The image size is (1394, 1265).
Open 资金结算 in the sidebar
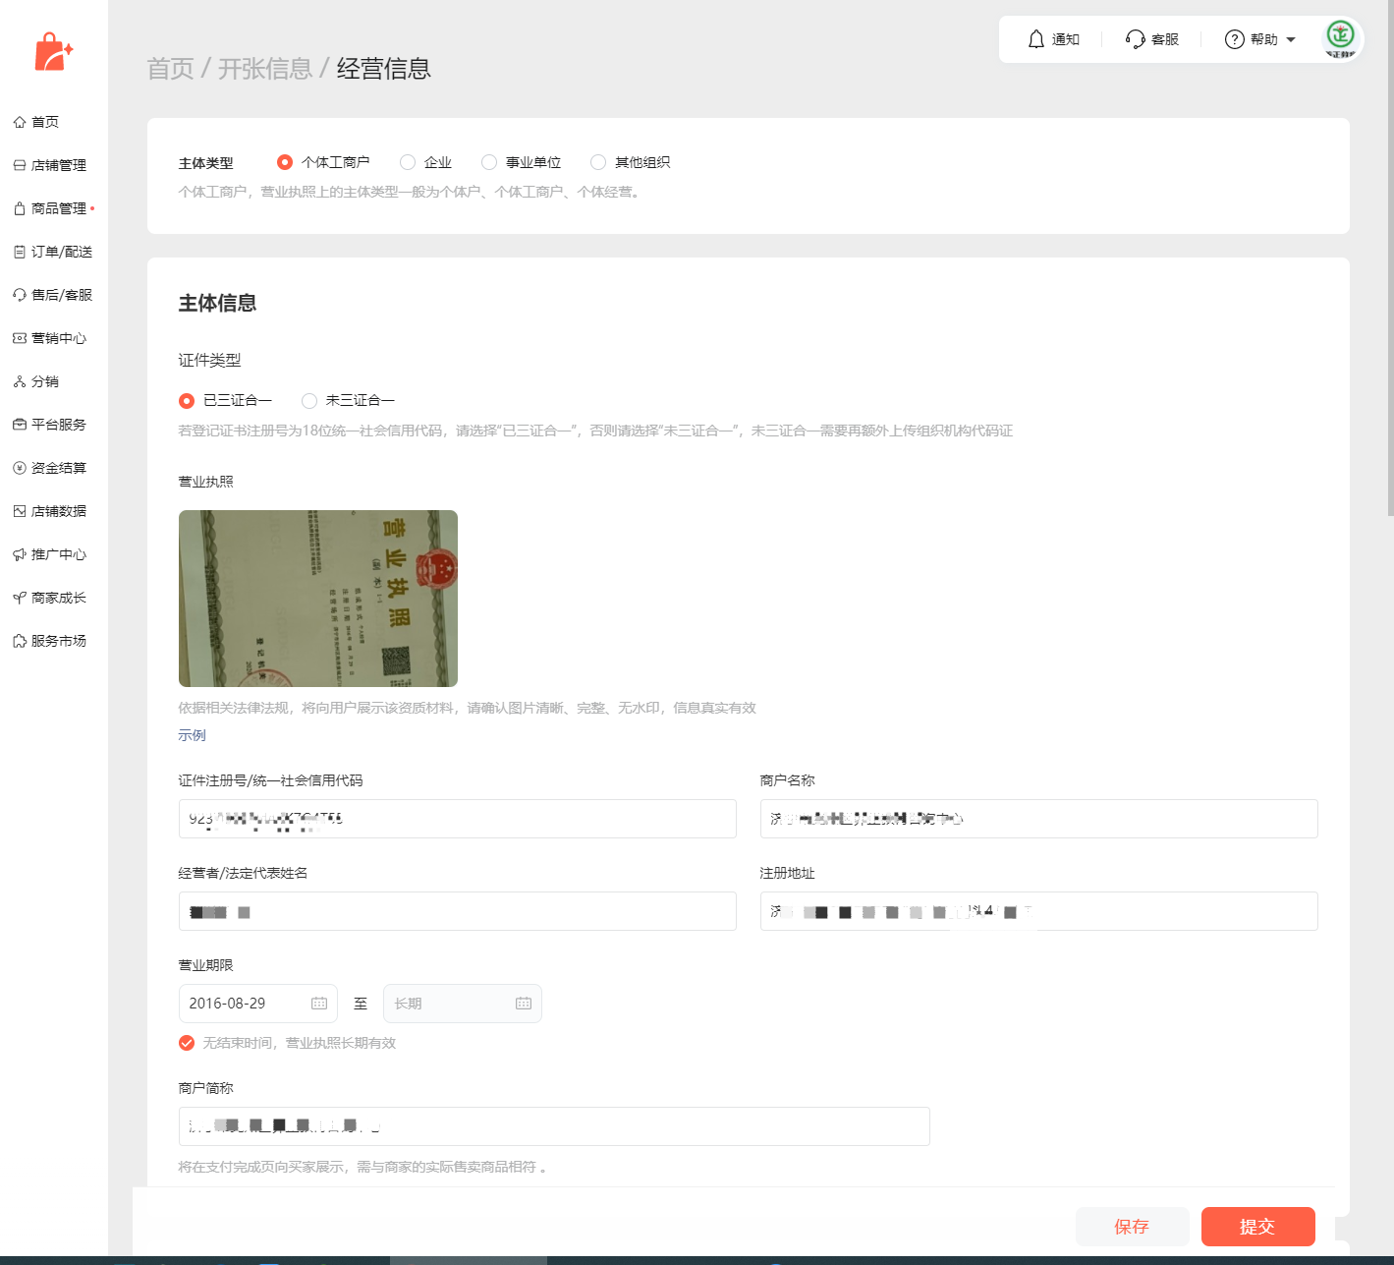58,468
